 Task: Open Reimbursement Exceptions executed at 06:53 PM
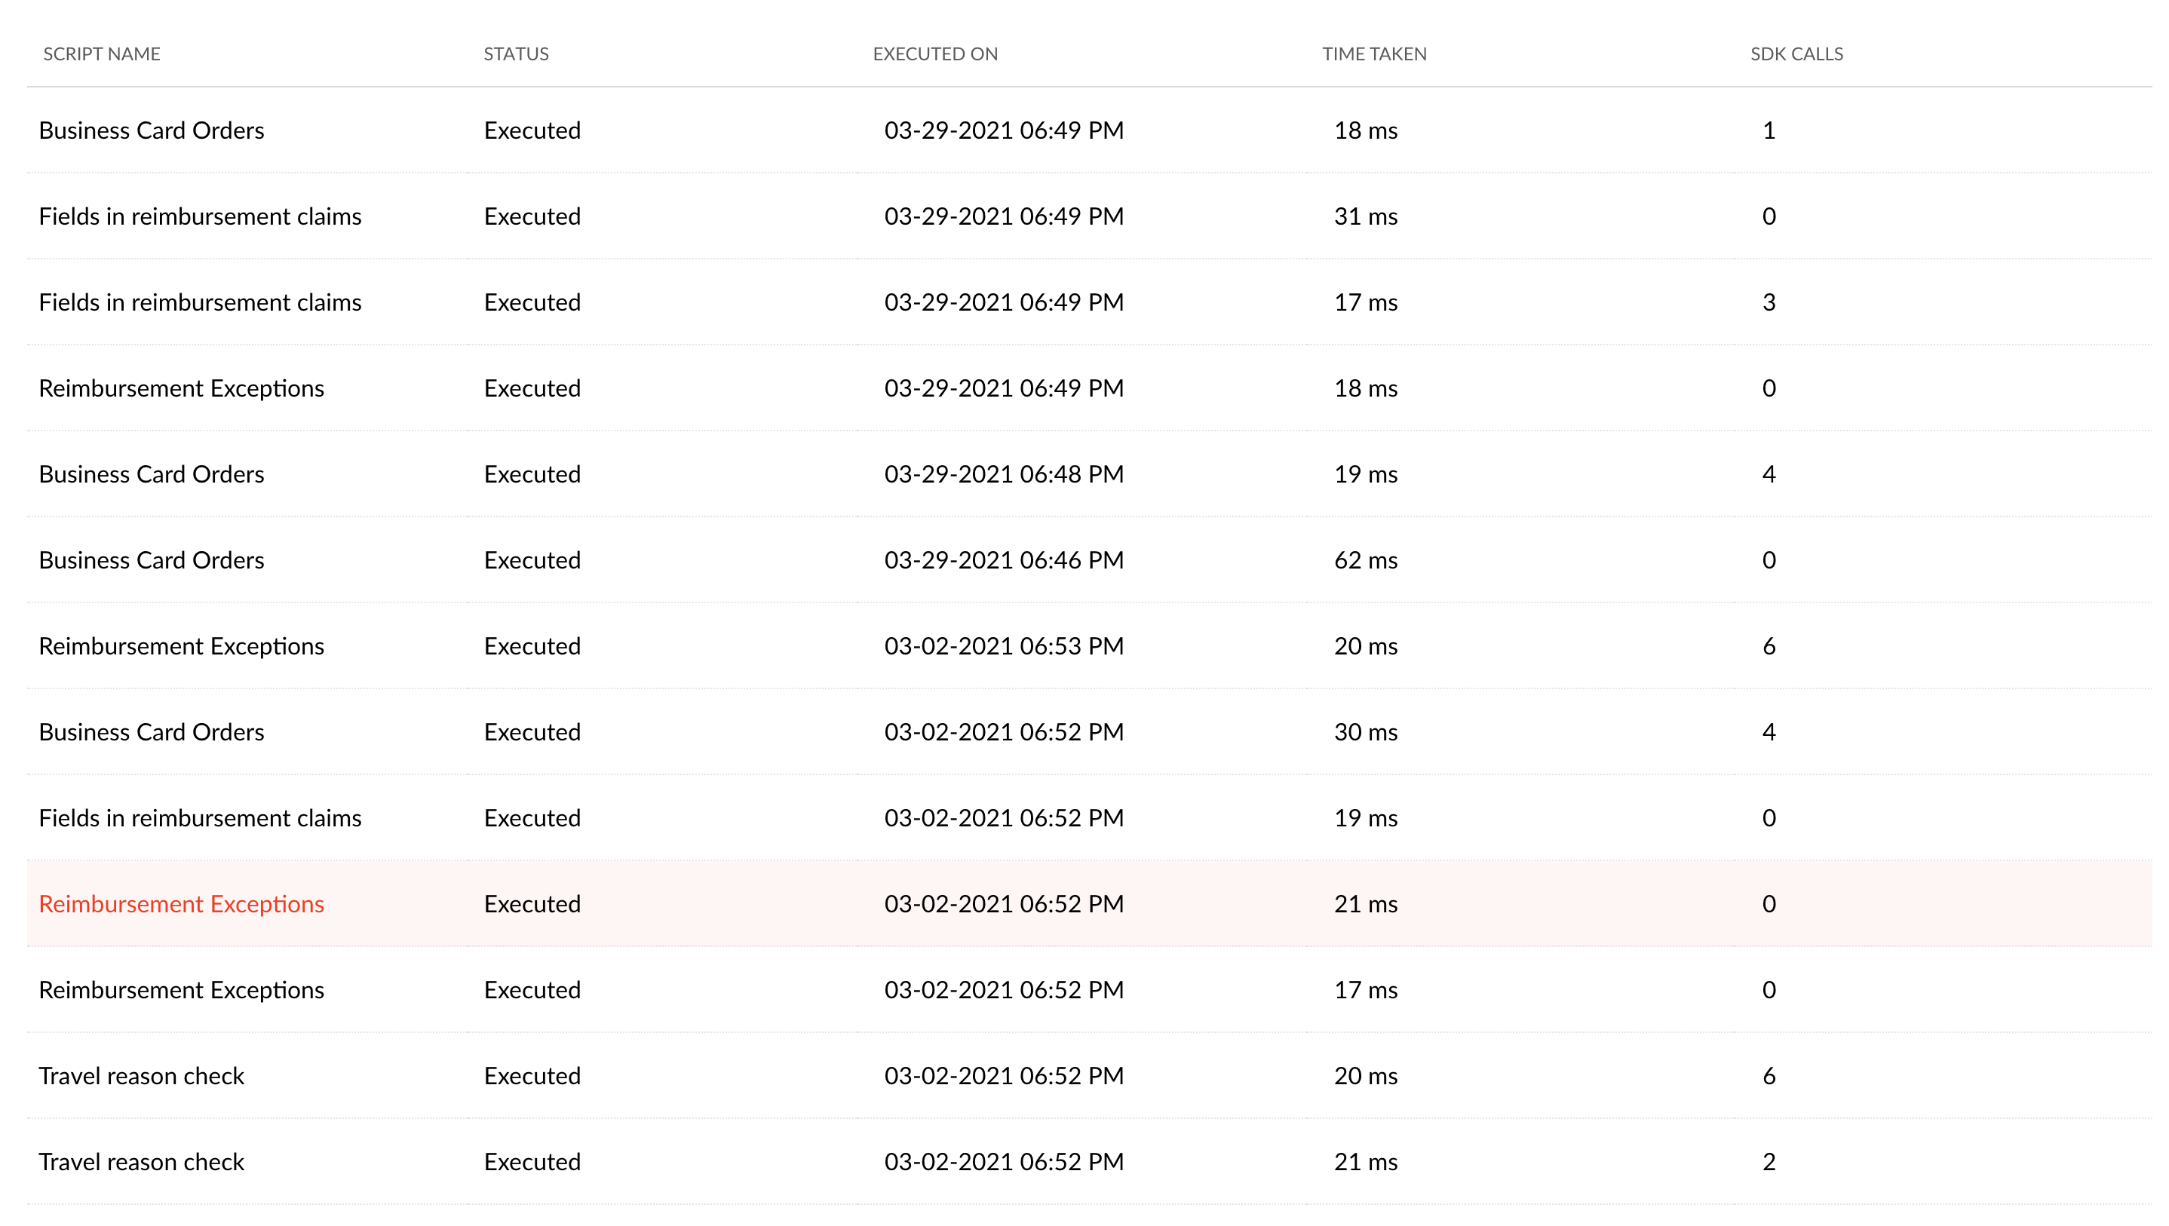coord(181,646)
